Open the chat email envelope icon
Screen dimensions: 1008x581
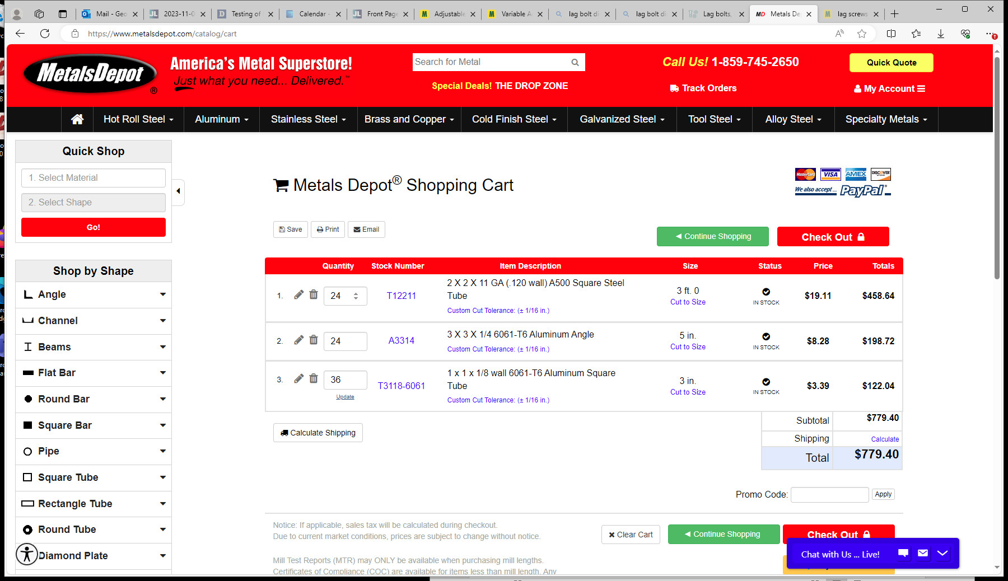pyautogui.click(x=923, y=554)
